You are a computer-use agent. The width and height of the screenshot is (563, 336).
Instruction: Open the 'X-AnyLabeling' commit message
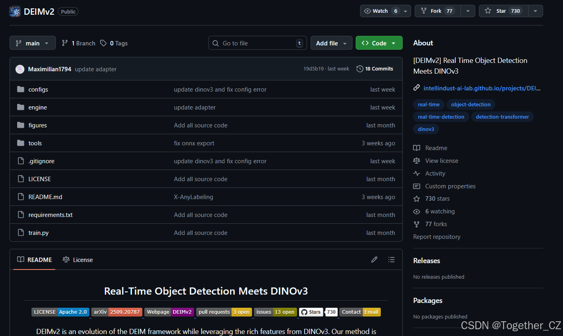click(x=193, y=197)
